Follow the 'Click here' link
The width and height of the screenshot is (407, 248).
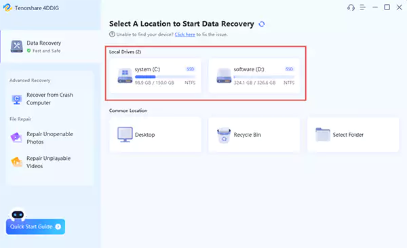point(185,35)
